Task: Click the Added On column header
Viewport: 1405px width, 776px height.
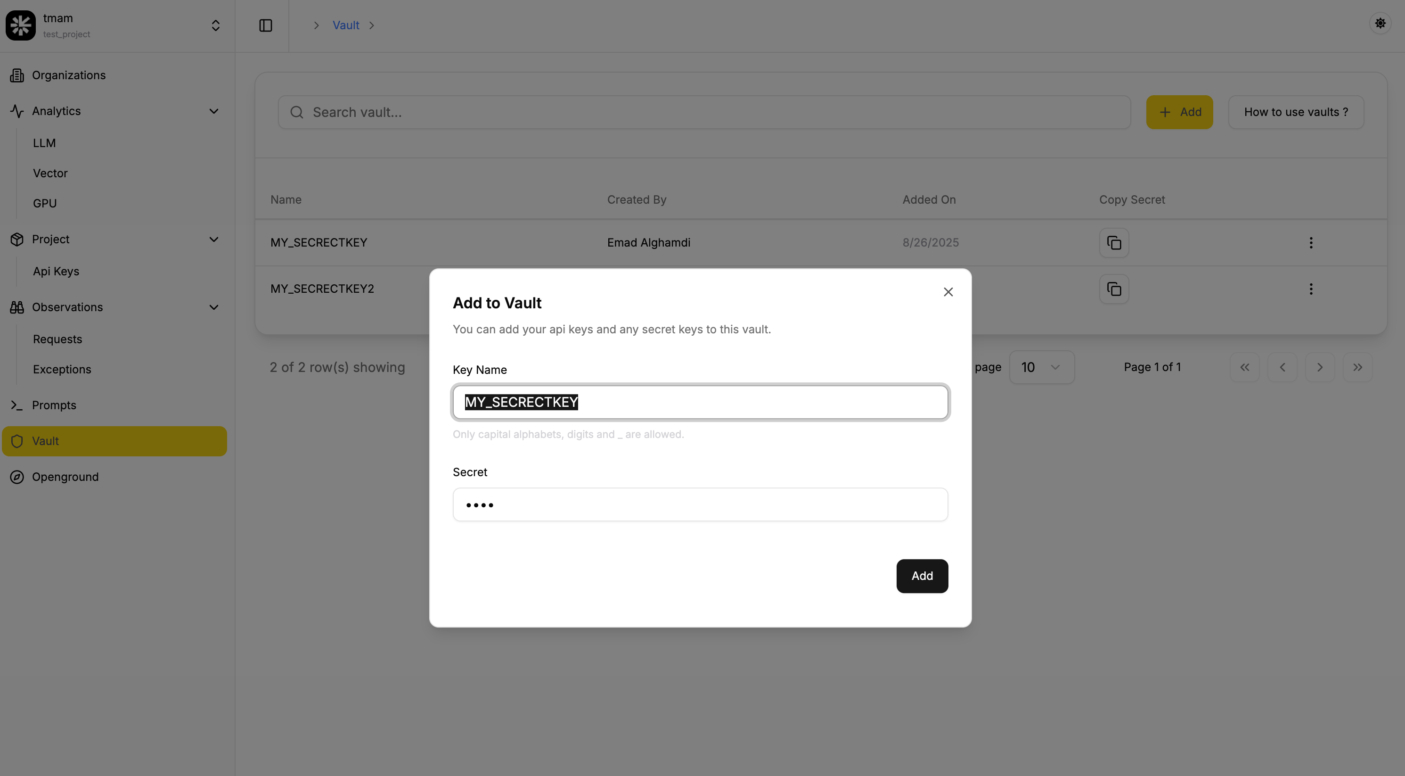Action: pos(929,200)
